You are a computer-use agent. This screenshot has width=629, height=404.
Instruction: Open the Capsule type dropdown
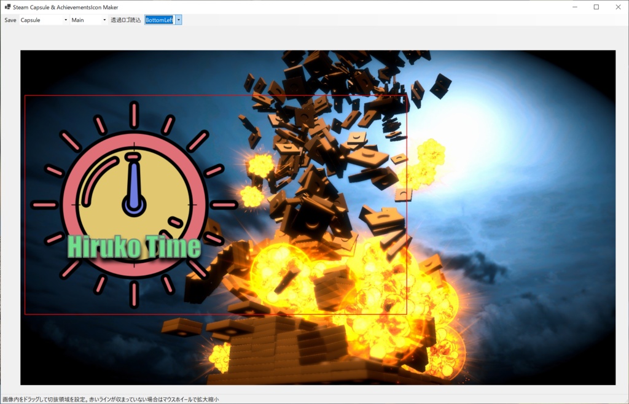(x=64, y=20)
